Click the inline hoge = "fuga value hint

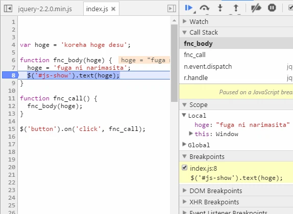[x=144, y=60]
